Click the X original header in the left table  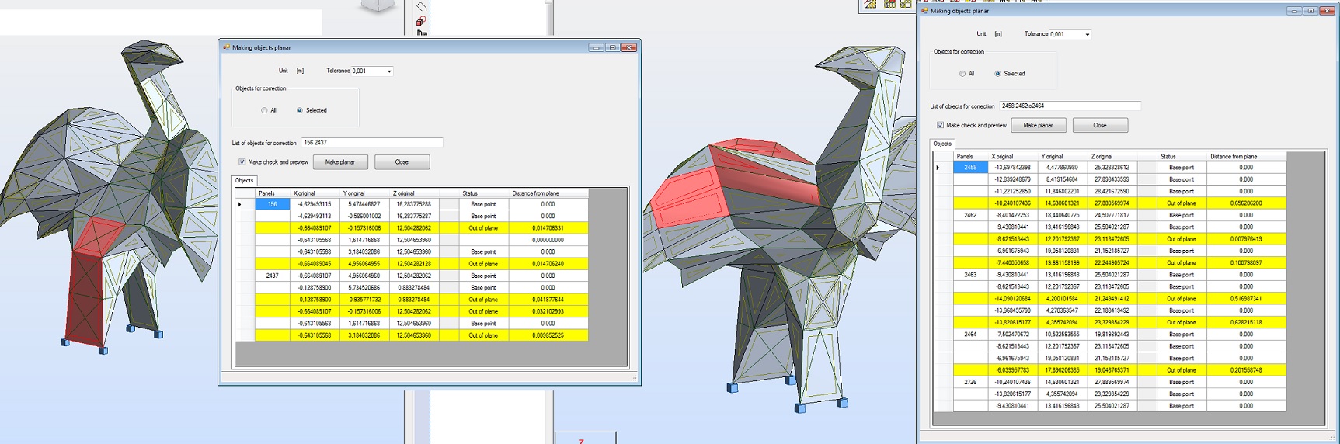(315, 193)
